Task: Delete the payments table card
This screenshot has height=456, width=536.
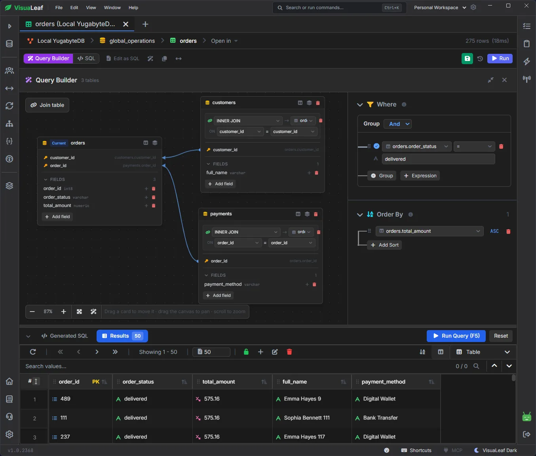Action: click(316, 214)
